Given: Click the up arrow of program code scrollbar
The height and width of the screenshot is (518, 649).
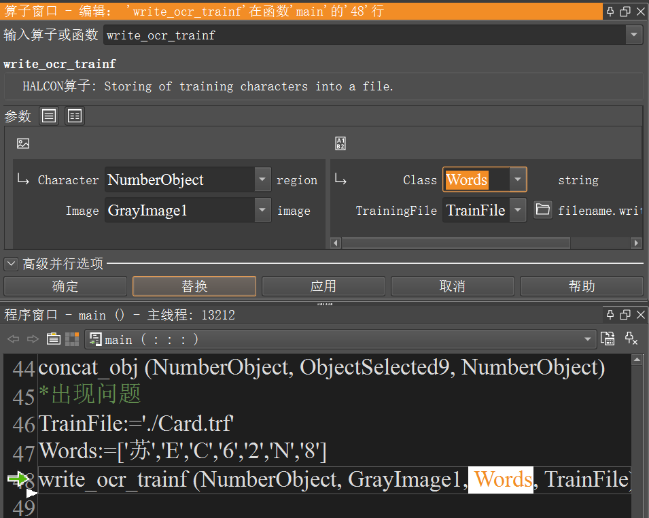Looking at the screenshot, I should 637,360.
